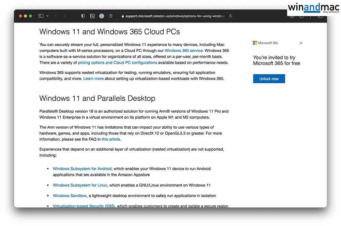Open the Windows 365 service link

[x=183, y=51]
